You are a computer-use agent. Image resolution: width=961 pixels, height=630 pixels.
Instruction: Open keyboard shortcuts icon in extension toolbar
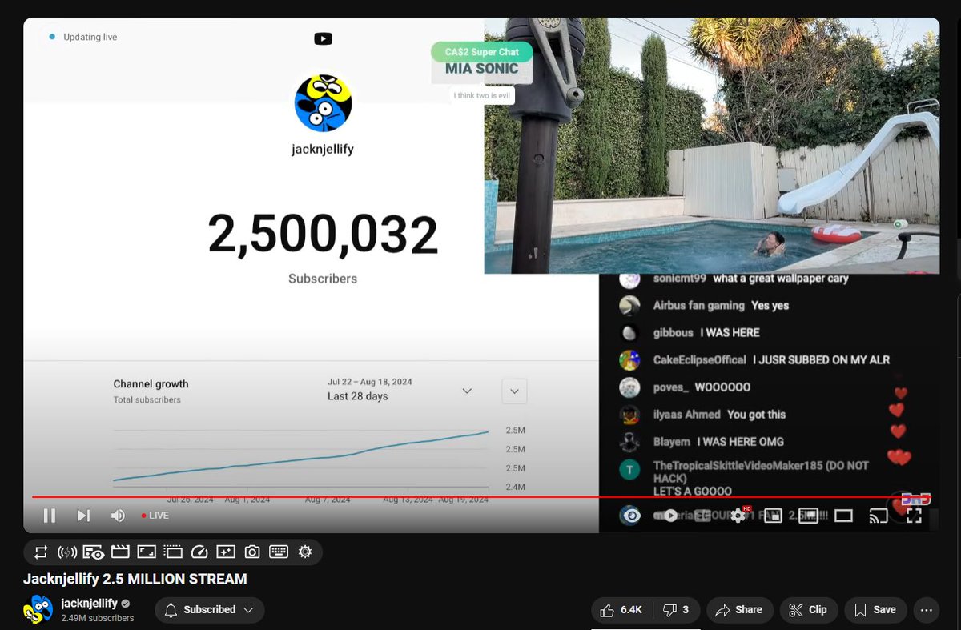(279, 552)
